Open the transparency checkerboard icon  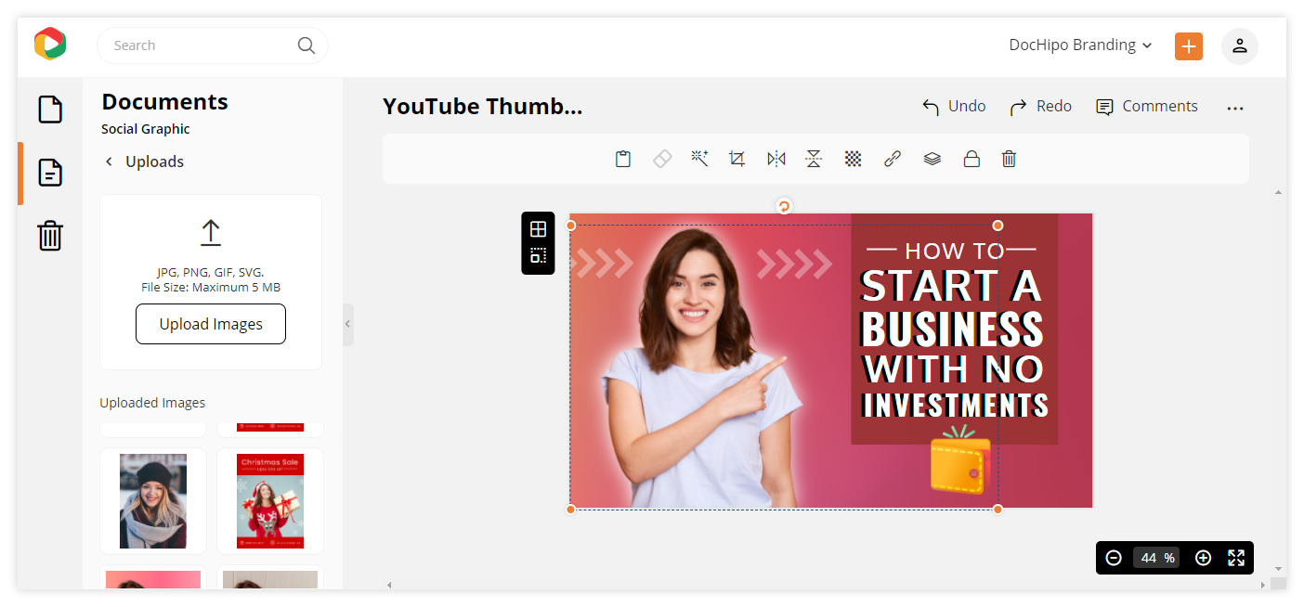pos(853,159)
